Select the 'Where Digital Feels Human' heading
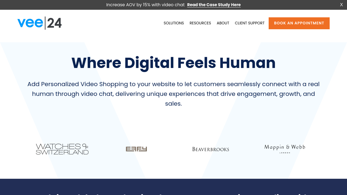 (x=173, y=63)
